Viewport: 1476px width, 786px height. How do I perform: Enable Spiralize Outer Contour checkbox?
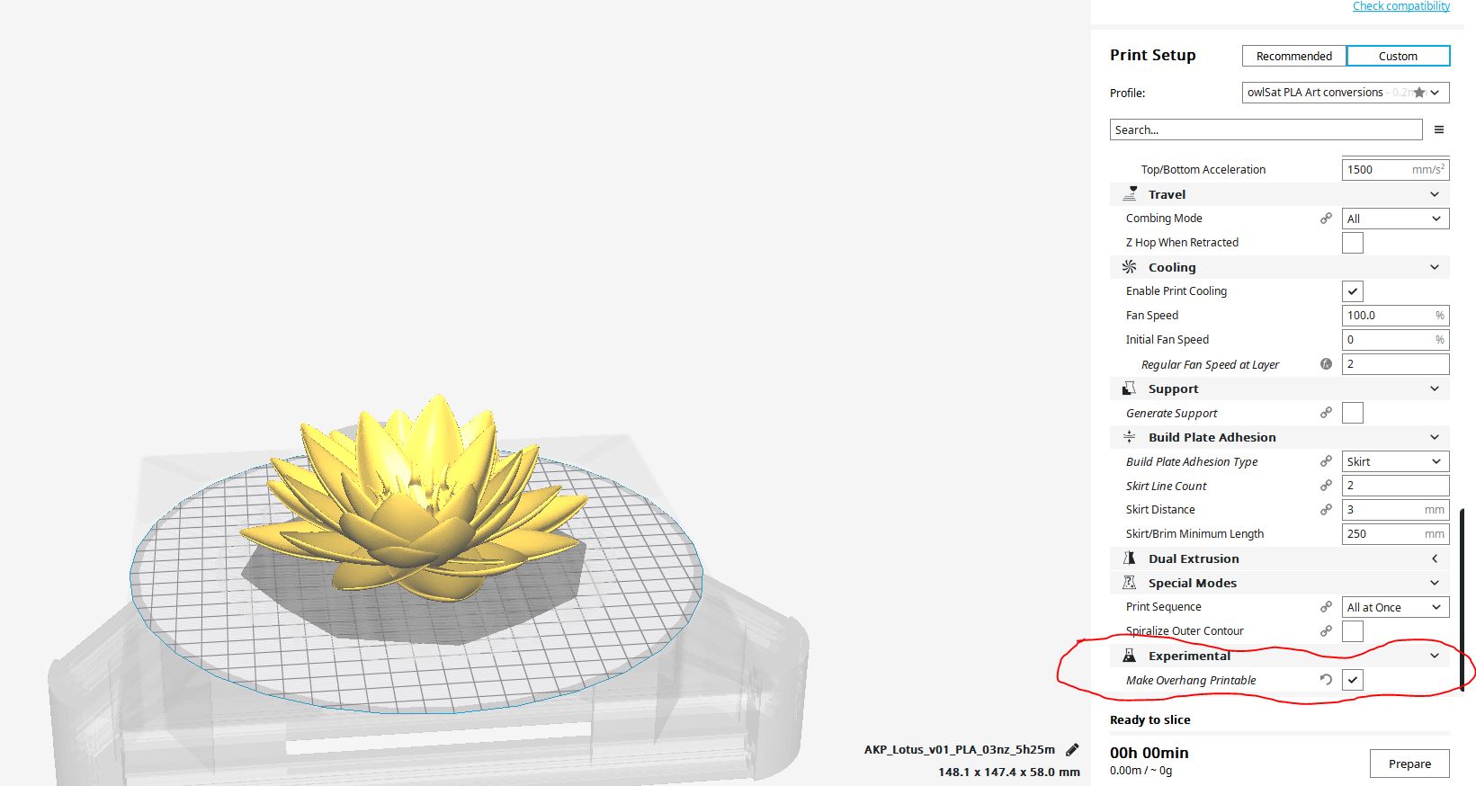pyautogui.click(x=1353, y=631)
